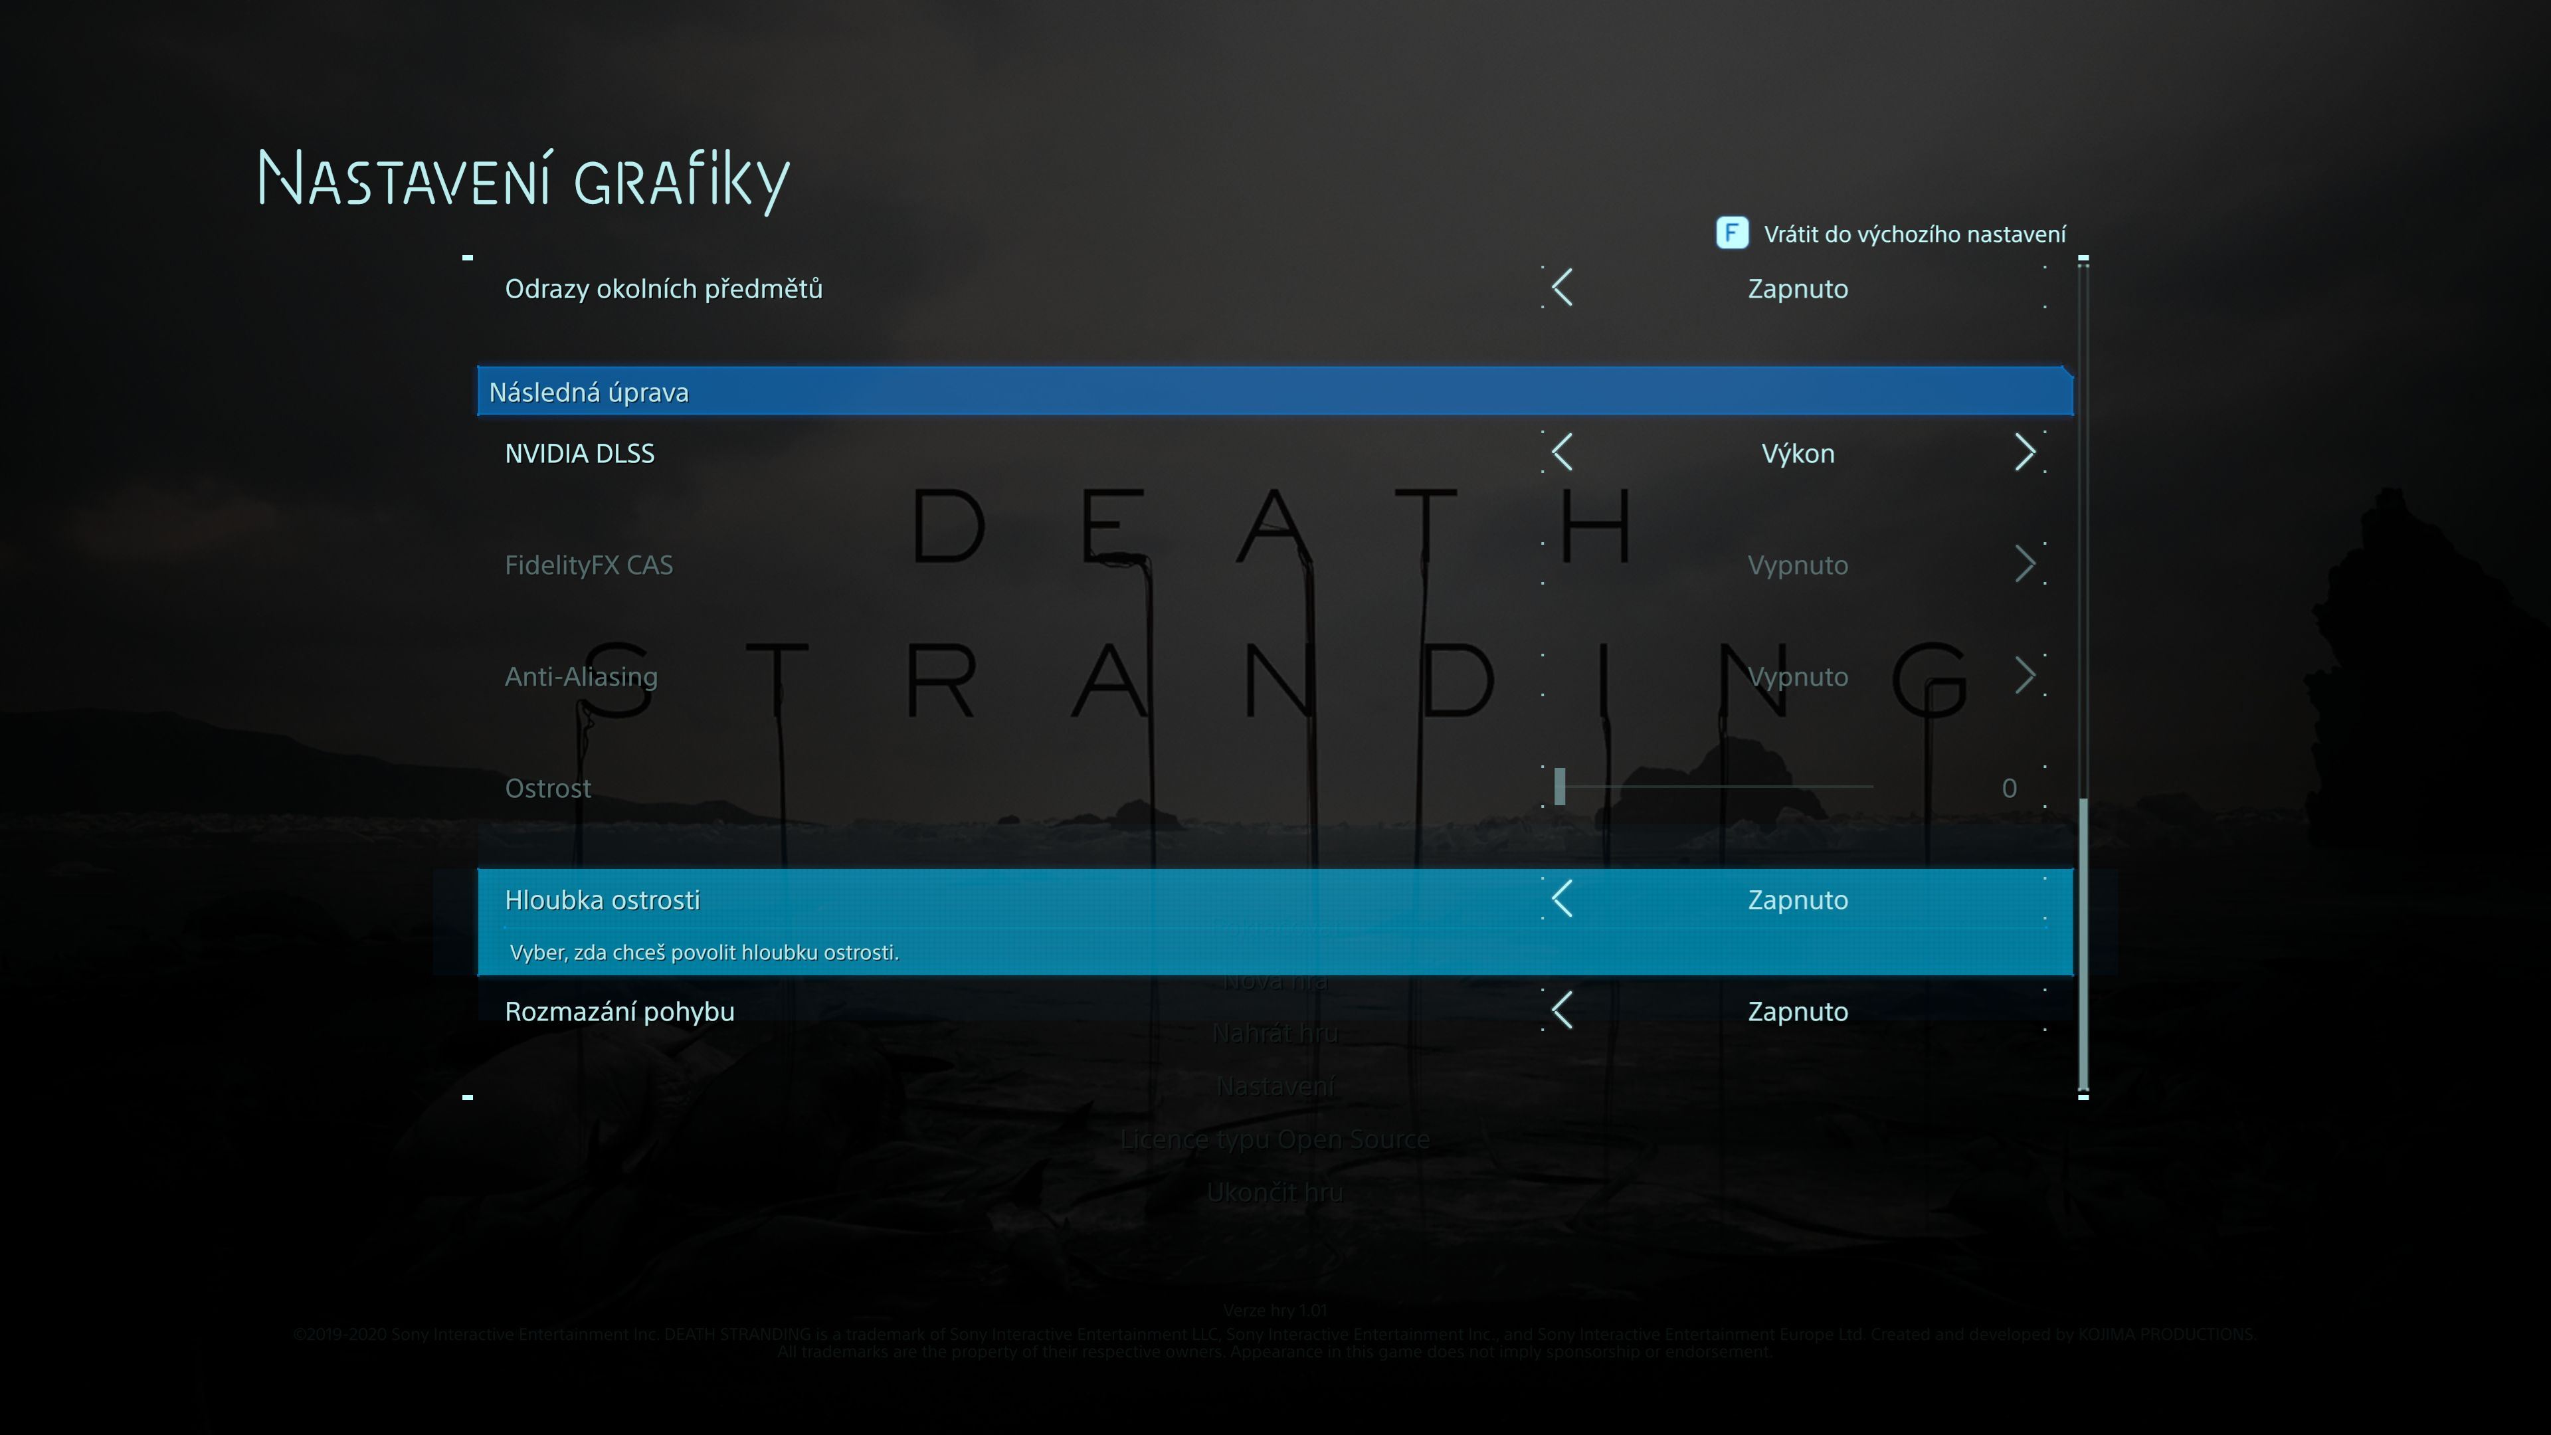
Task: Click 'Zapnuto' value for Hloubka ostrosti
Action: pyautogui.click(x=1798, y=900)
